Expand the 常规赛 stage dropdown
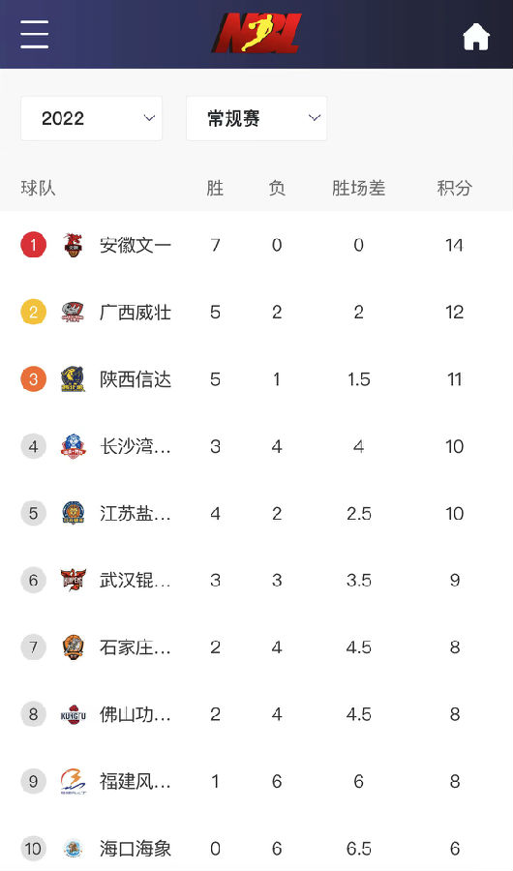Viewport: 513px width, 871px height. click(256, 118)
